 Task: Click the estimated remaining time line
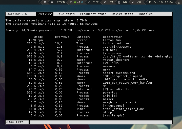tap(52, 24)
